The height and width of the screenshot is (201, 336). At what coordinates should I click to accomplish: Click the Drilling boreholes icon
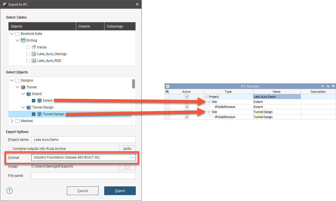(x=23, y=40)
